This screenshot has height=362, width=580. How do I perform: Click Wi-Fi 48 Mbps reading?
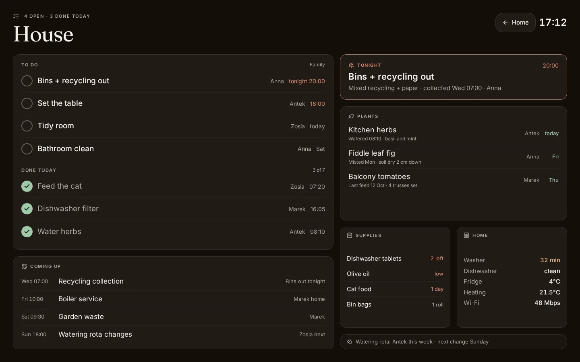pos(547,303)
